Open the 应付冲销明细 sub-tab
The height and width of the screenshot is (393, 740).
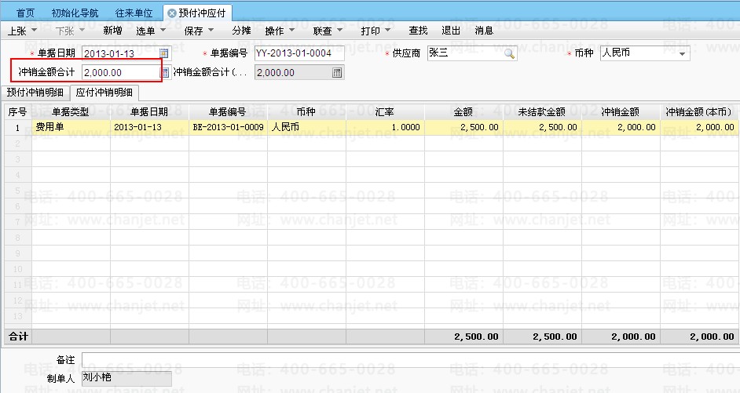point(104,93)
